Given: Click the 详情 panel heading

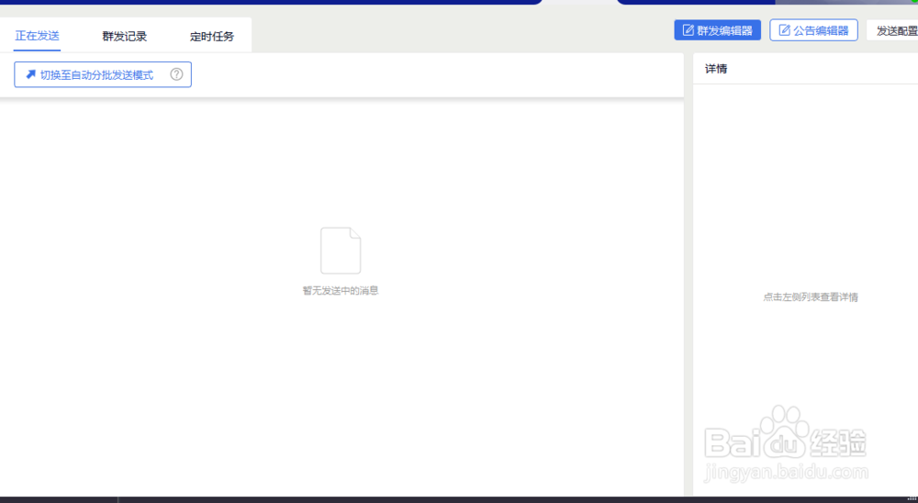Looking at the screenshot, I should coord(716,69).
